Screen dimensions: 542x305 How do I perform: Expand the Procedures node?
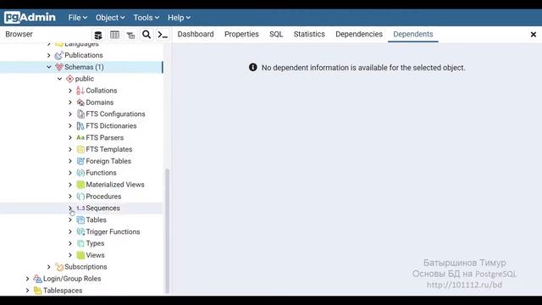point(70,197)
